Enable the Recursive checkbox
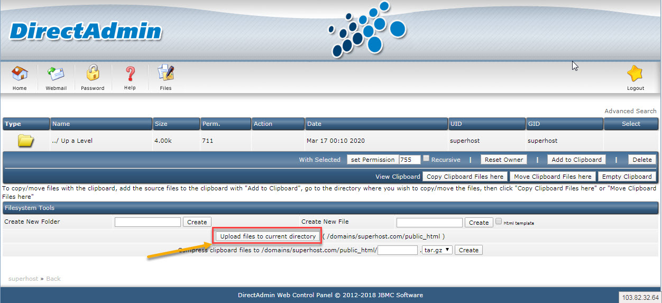 [x=426, y=159]
